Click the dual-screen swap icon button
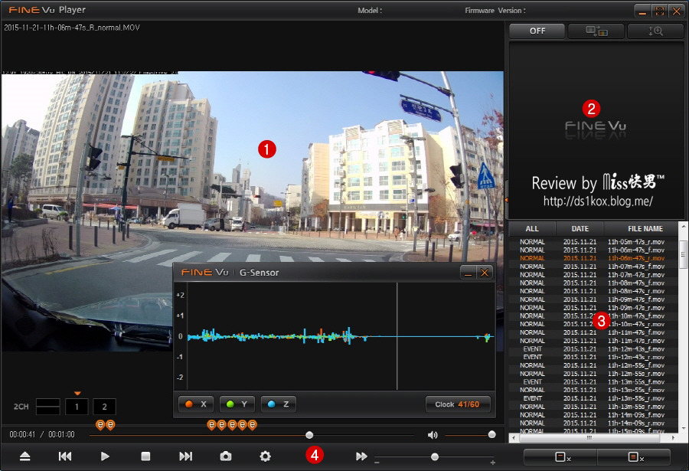Image resolution: width=689 pixels, height=471 pixels. [596, 31]
